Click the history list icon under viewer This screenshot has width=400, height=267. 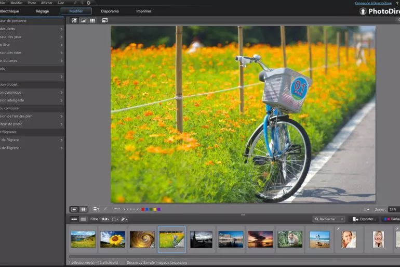click(96, 209)
